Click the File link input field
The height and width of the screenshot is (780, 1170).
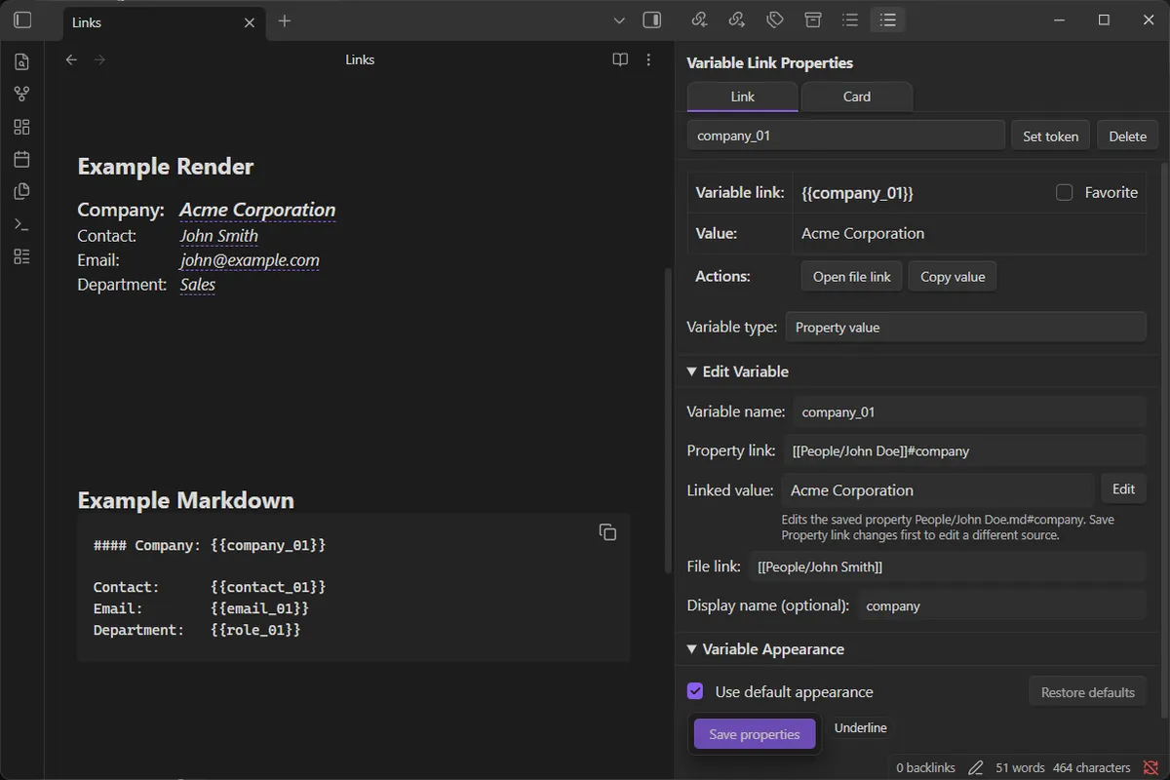tap(947, 566)
